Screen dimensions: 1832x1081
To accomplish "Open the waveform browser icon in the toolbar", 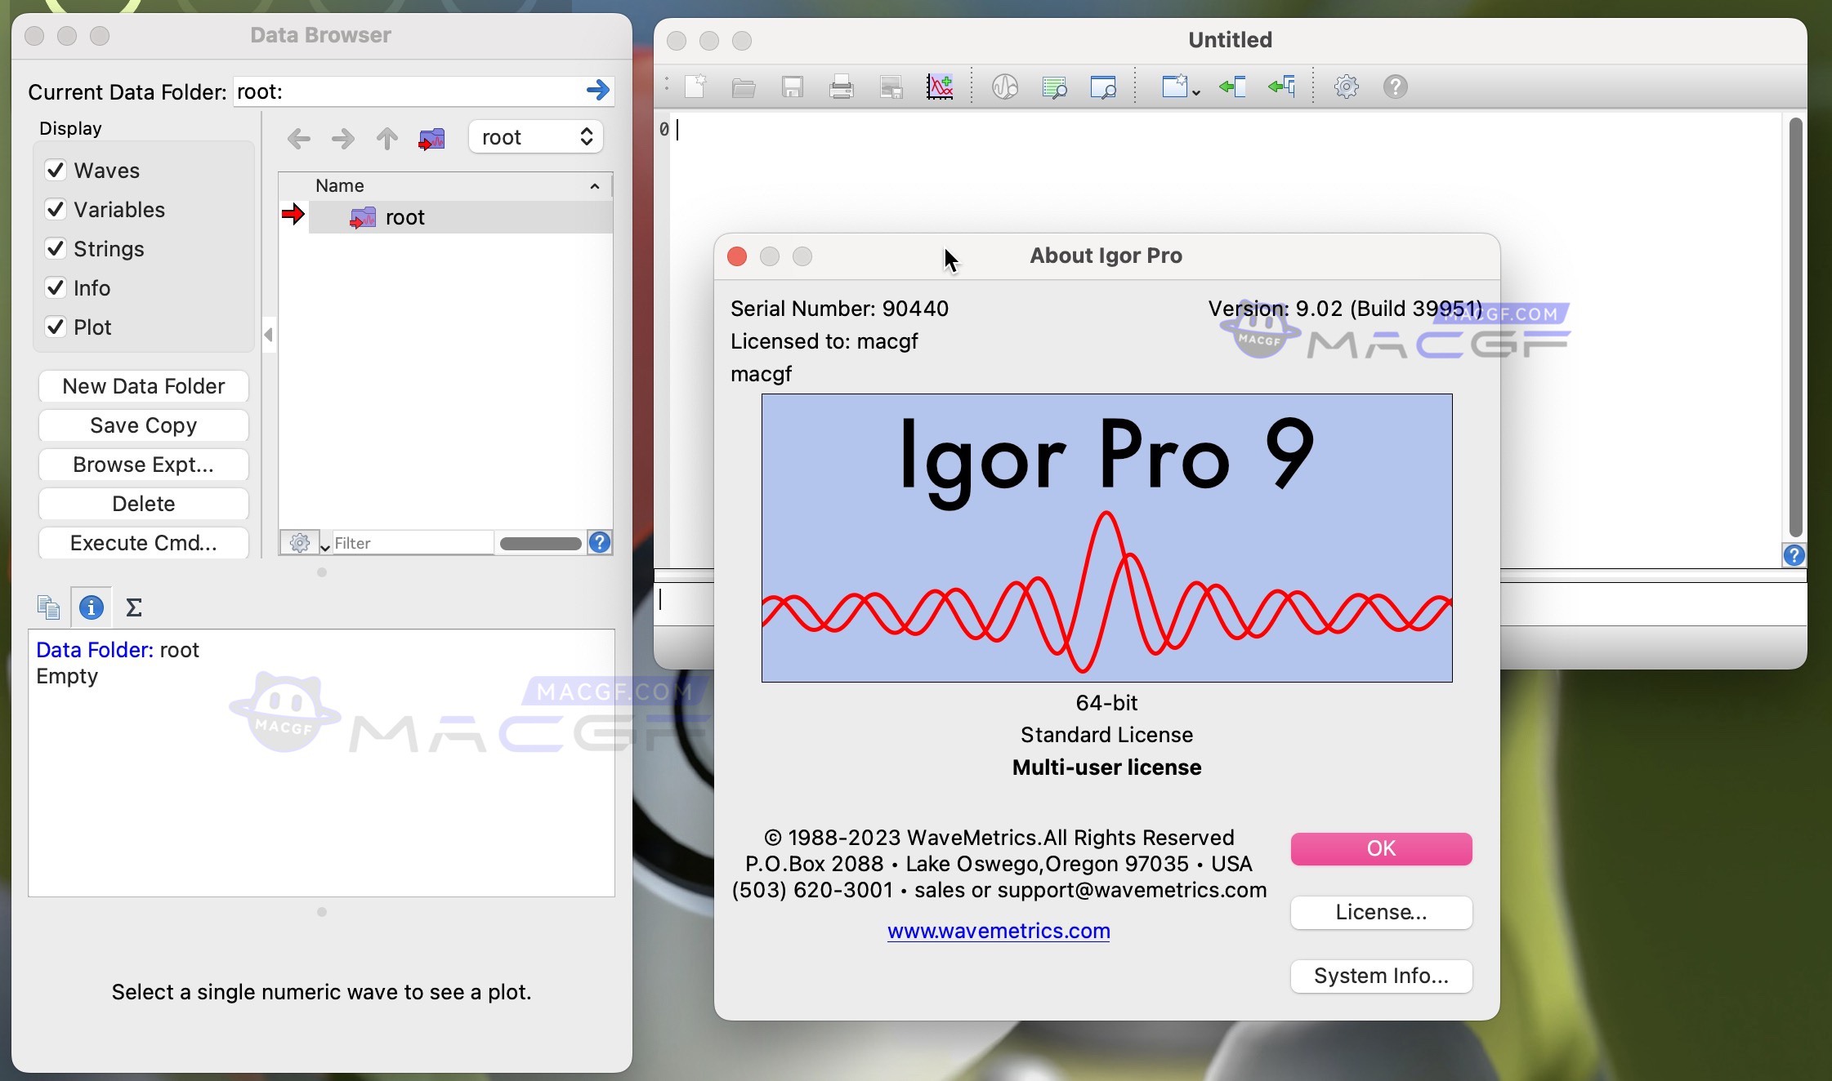I will pyautogui.click(x=1004, y=86).
